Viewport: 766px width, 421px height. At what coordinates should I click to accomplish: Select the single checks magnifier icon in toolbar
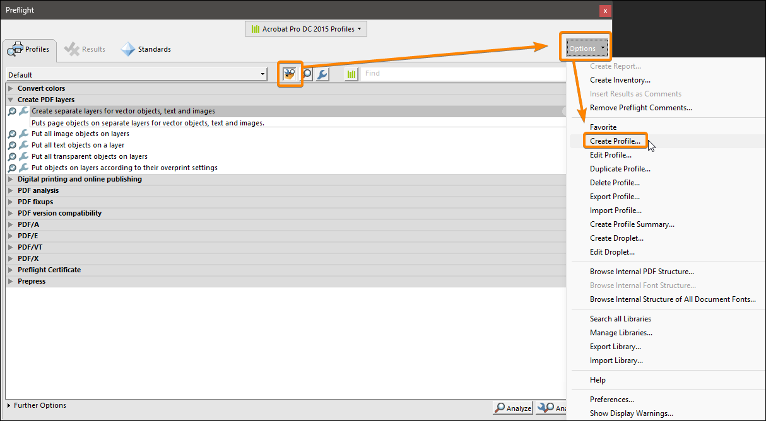307,74
